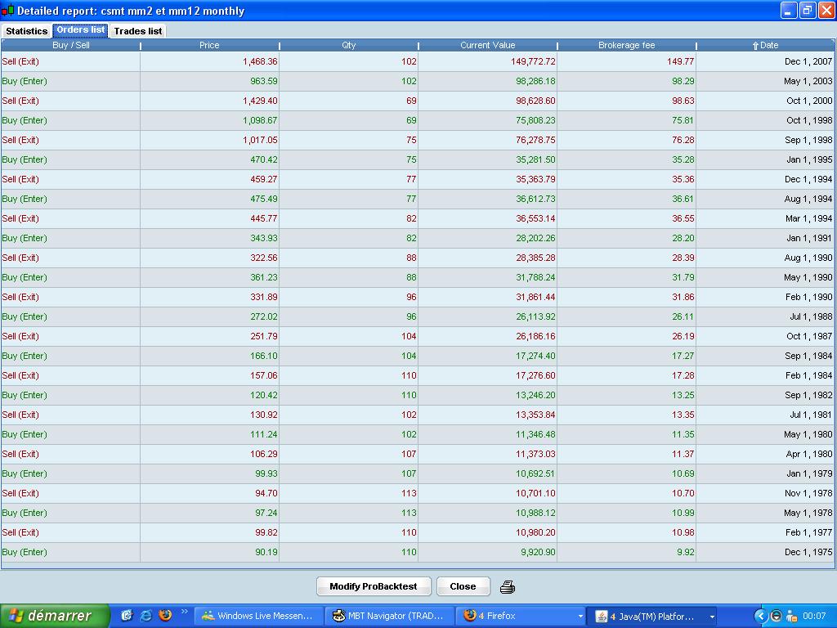Select price cell 1,429.40
Screen dimensions: 837x628
pyautogui.click(x=209, y=101)
